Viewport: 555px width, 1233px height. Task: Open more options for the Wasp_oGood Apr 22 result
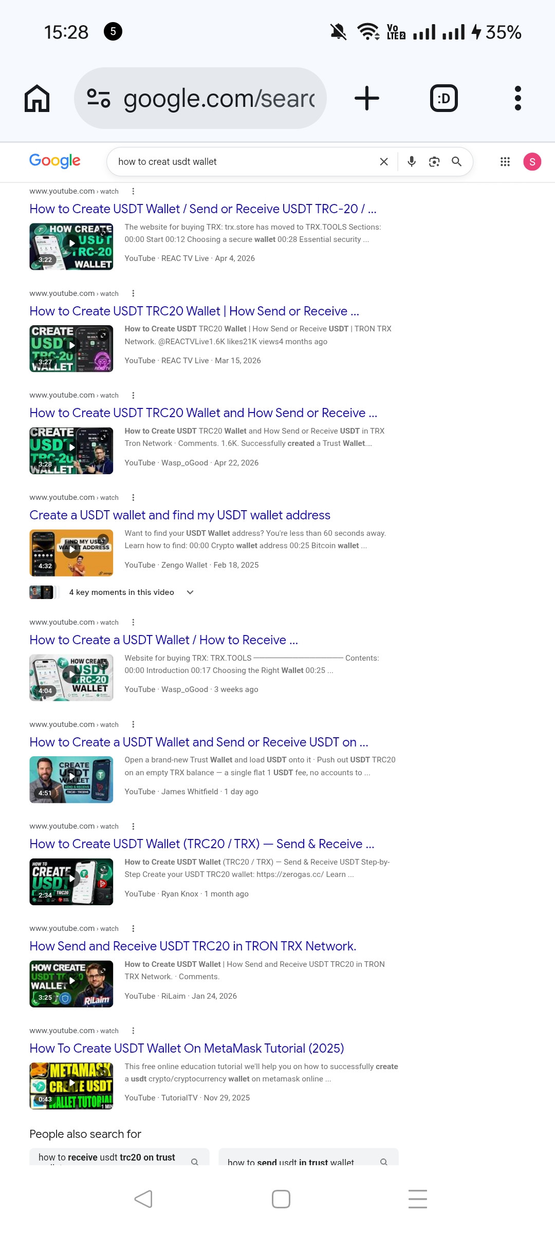133,395
